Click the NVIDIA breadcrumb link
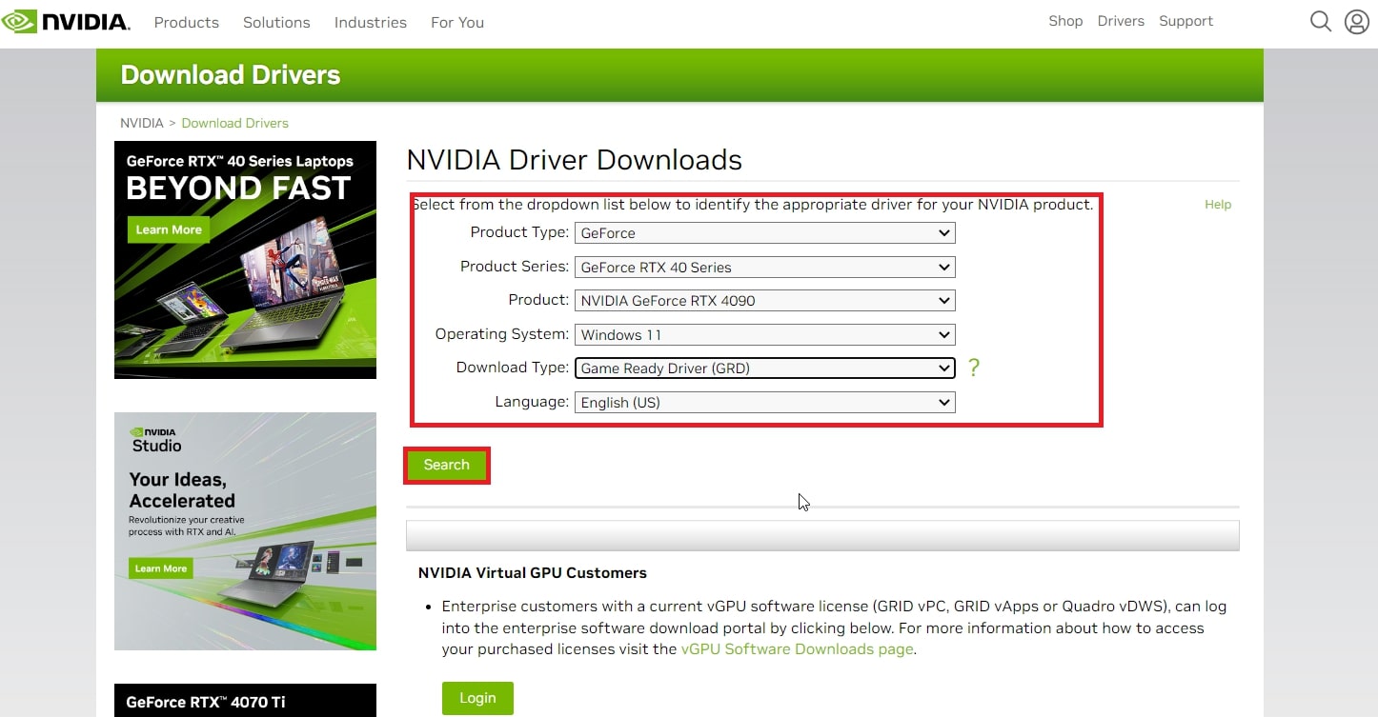 coord(142,123)
